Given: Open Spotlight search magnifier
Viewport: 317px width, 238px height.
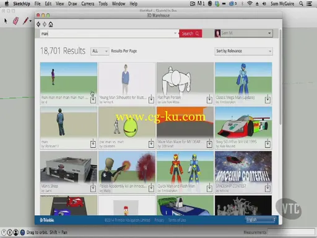Looking at the screenshot, I should tap(301, 4).
